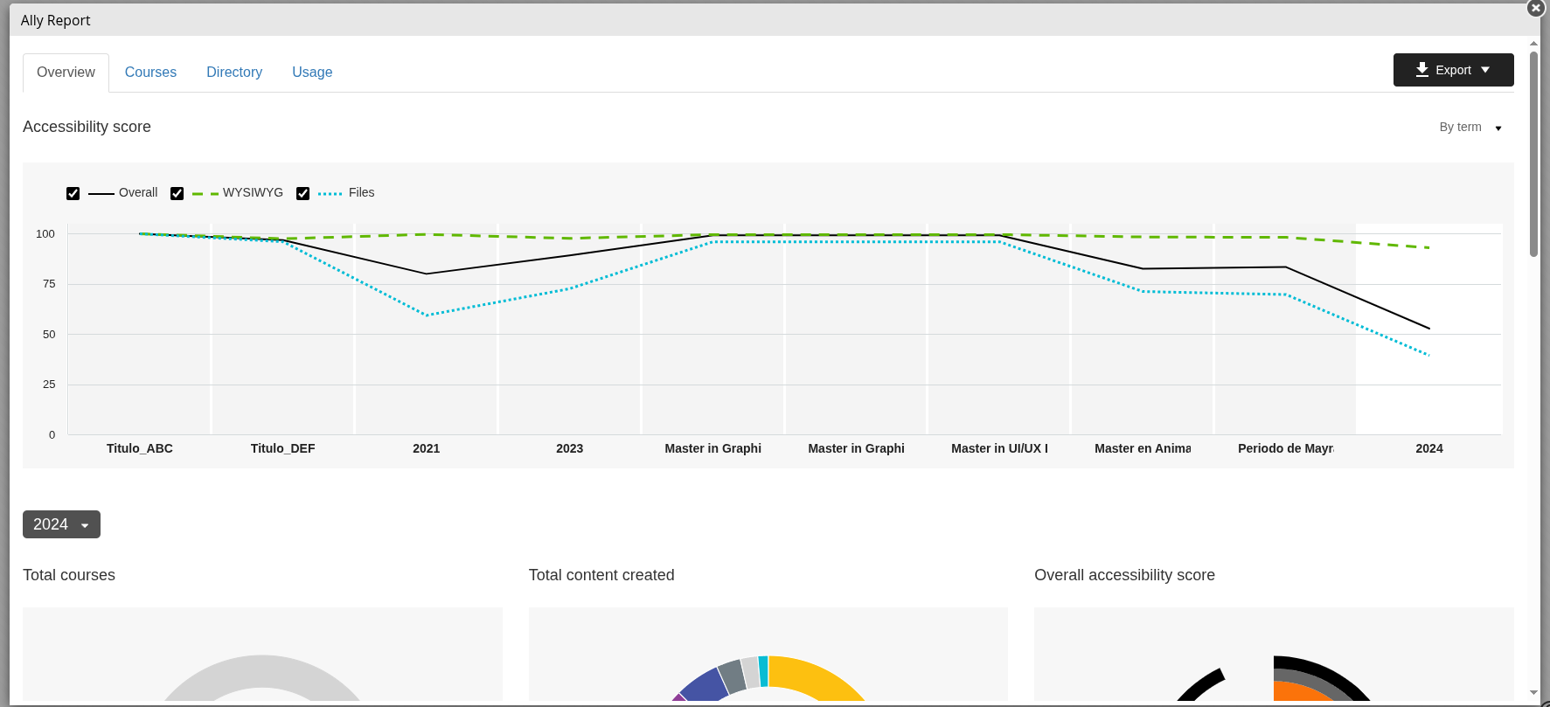Click the Files legend label
This screenshot has height=707, width=1550.
coord(361,192)
